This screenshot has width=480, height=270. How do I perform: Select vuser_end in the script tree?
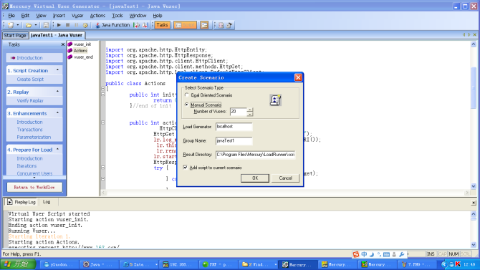tap(83, 57)
